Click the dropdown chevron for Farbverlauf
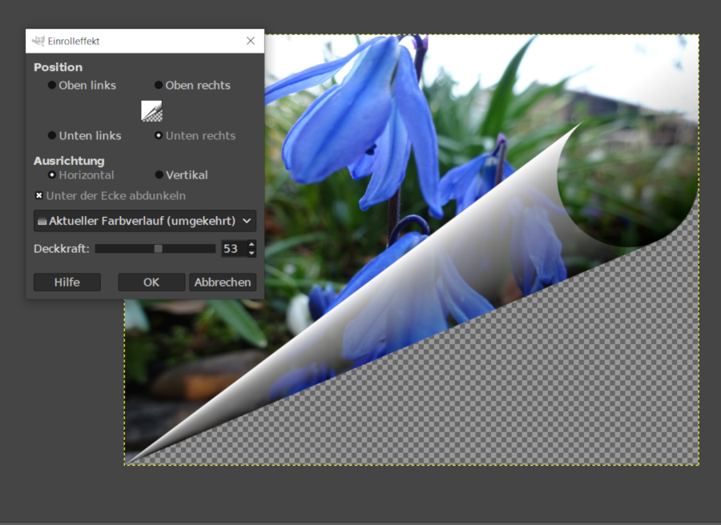This screenshot has width=721, height=525. click(247, 221)
